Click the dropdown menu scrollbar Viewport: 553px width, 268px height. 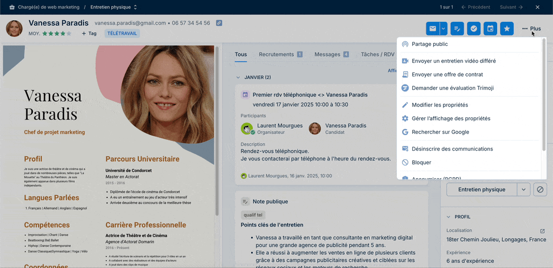coord(544,94)
